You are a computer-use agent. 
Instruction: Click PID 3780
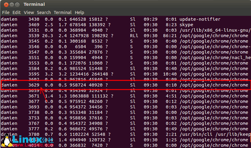(34, 134)
